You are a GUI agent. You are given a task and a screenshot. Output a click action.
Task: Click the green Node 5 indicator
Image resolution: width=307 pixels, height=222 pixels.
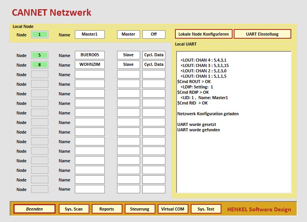pyautogui.click(x=40, y=55)
